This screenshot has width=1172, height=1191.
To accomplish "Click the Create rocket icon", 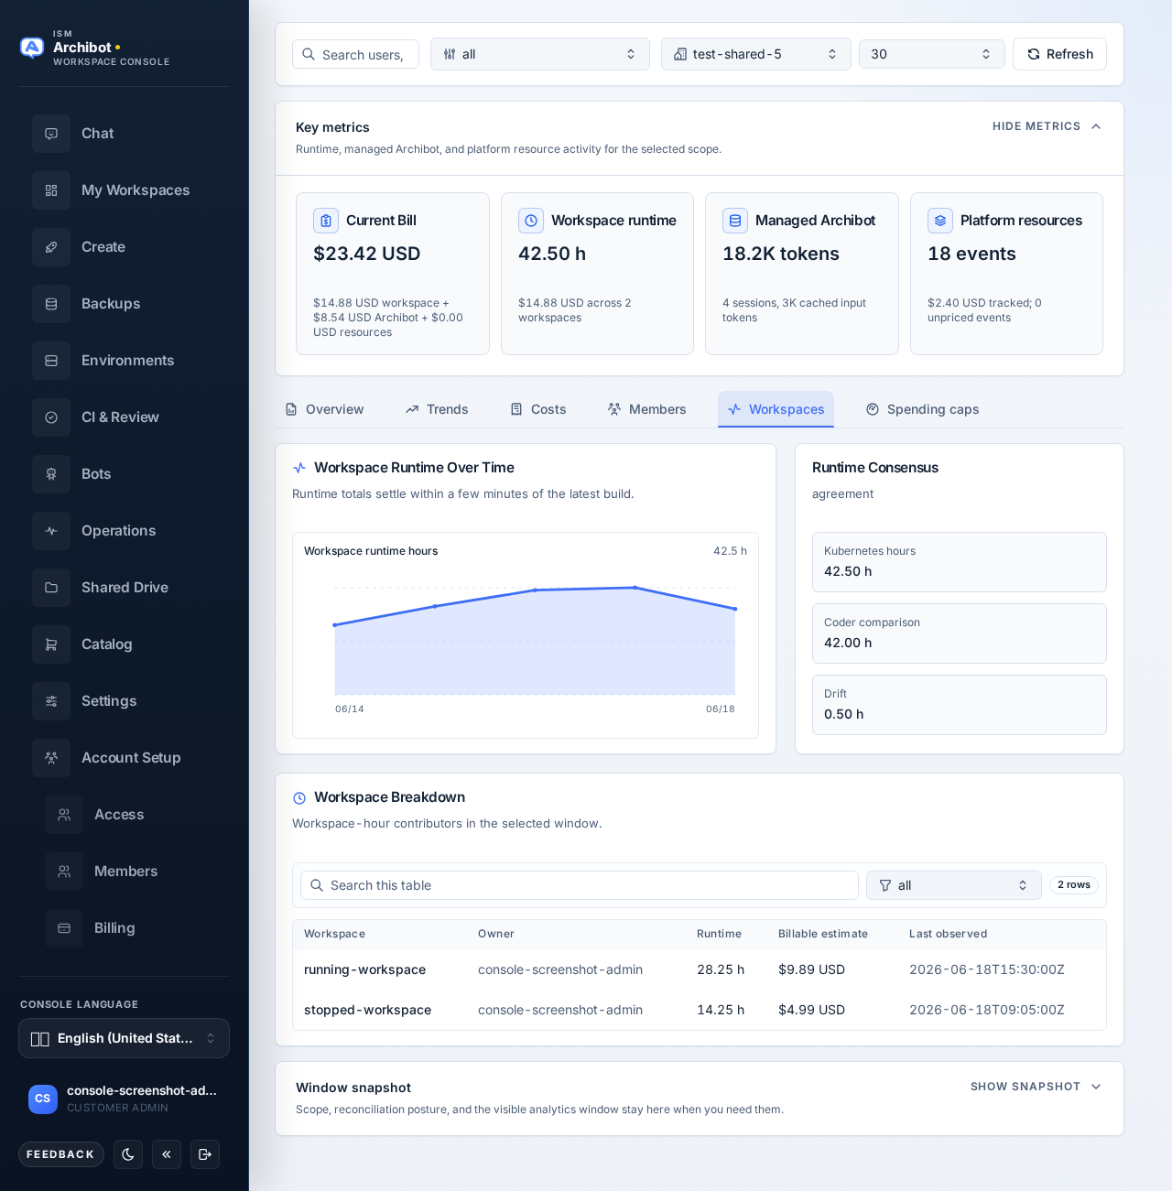I will pyautogui.click(x=51, y=247).
